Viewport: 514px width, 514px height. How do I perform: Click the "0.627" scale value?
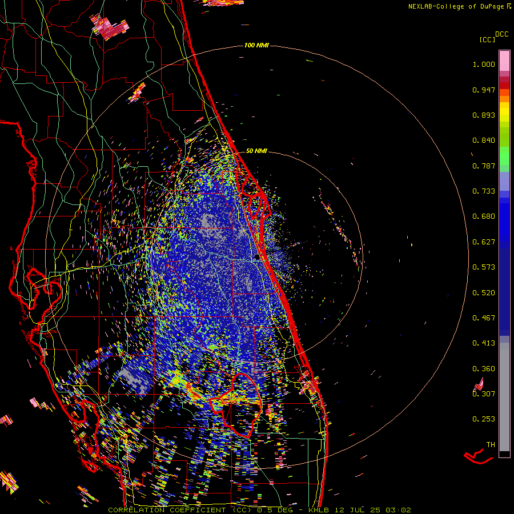click(x=484, y=242)
